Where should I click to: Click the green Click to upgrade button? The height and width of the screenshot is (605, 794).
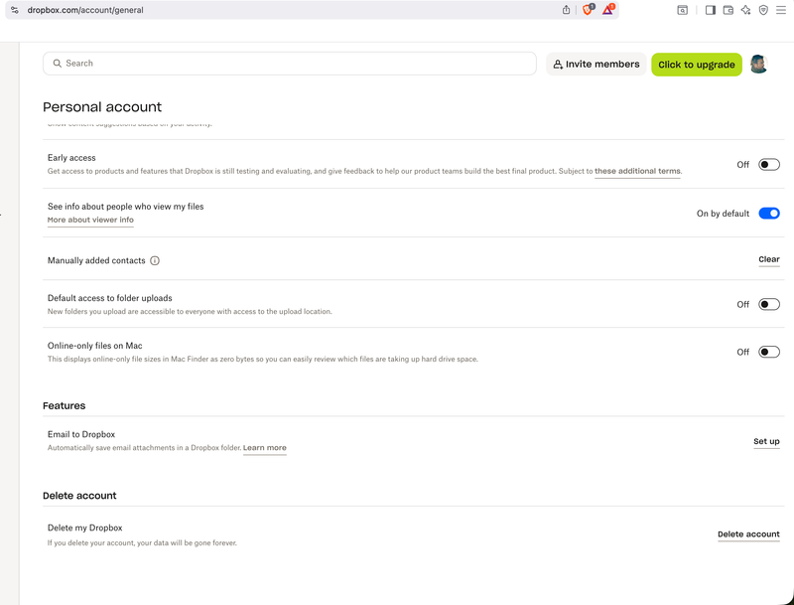pyautogui.click(x=697, y=65)
